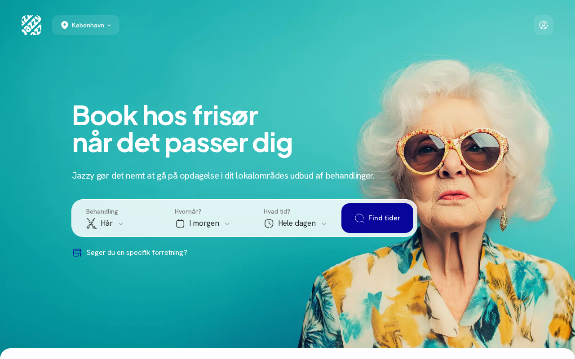Click the Jazzy logo

click(31, 25)
